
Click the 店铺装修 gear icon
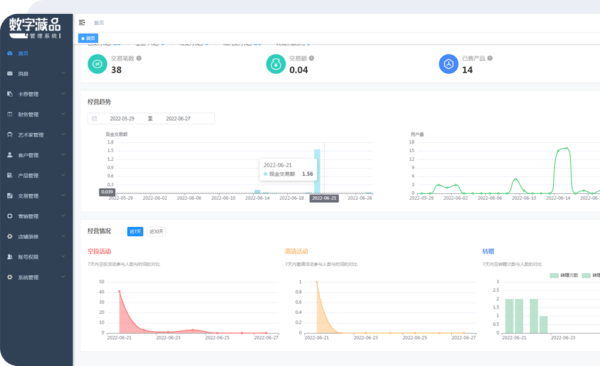coord(10,236)
